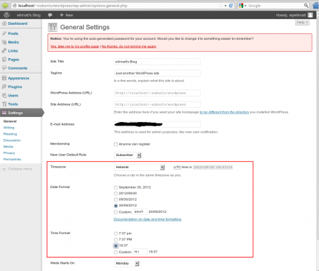Click the Media icon in sidebar
The width and height of the screenshot is (319, 271).
pyautogui.click(x=4, y=42)
